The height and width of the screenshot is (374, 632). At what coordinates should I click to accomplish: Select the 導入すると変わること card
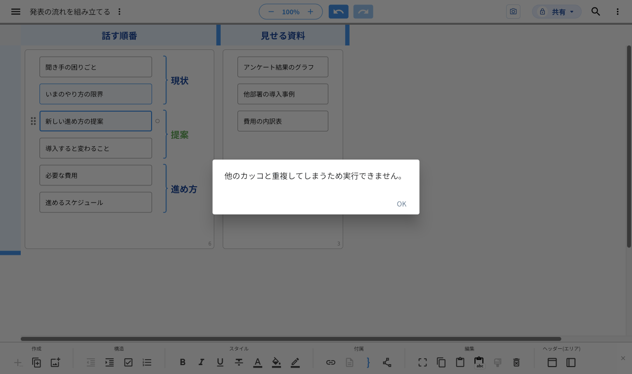click(x=96, y=148)
